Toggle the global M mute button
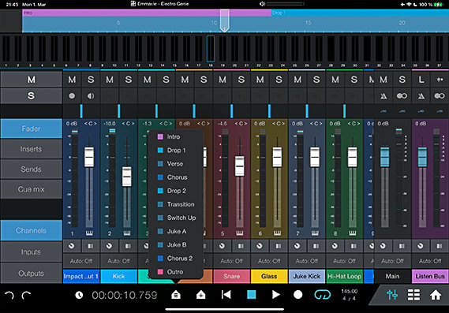Screen dimensions: 449x313 pyautogui.click(x=32, y=80)
